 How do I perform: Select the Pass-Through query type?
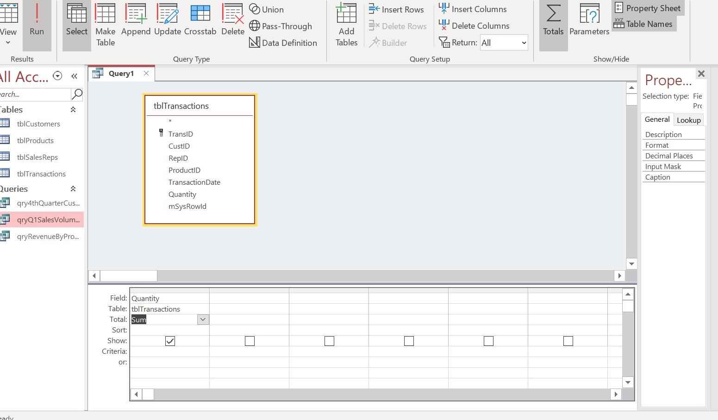tap(281, 26)
